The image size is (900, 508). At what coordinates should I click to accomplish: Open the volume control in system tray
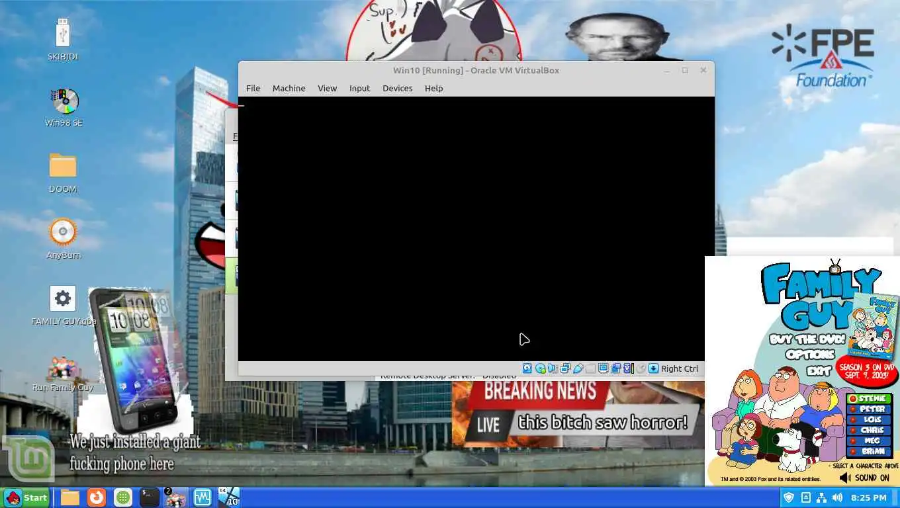click(x=838, y=497)
